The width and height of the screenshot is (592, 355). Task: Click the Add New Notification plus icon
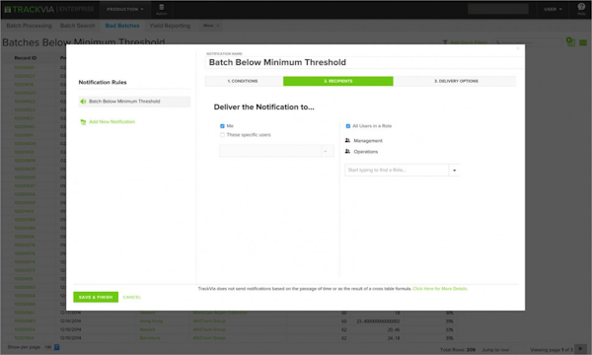(x=83, y=122)
